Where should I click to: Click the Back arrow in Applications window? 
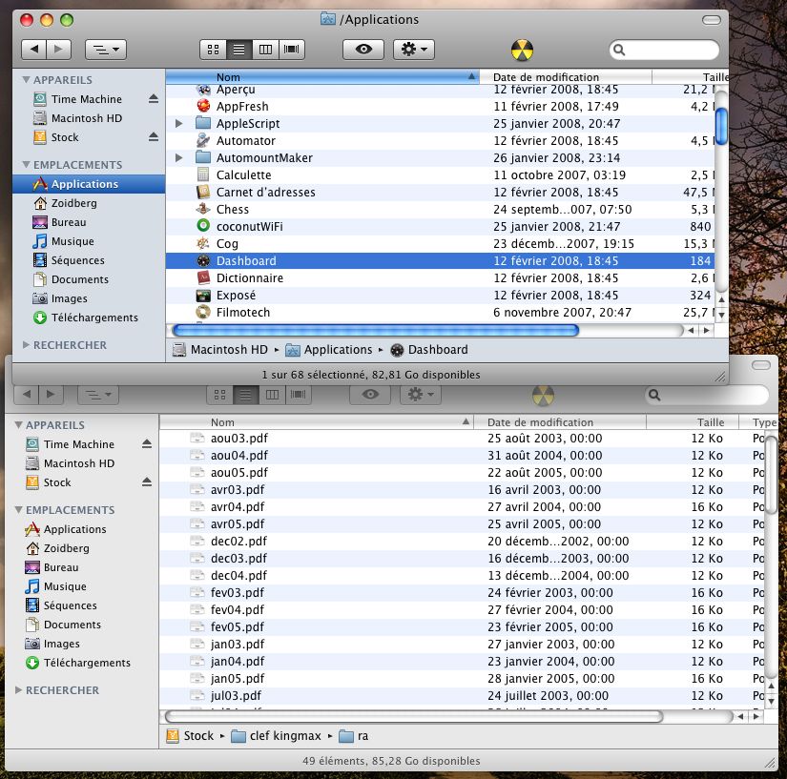(34, 50)
